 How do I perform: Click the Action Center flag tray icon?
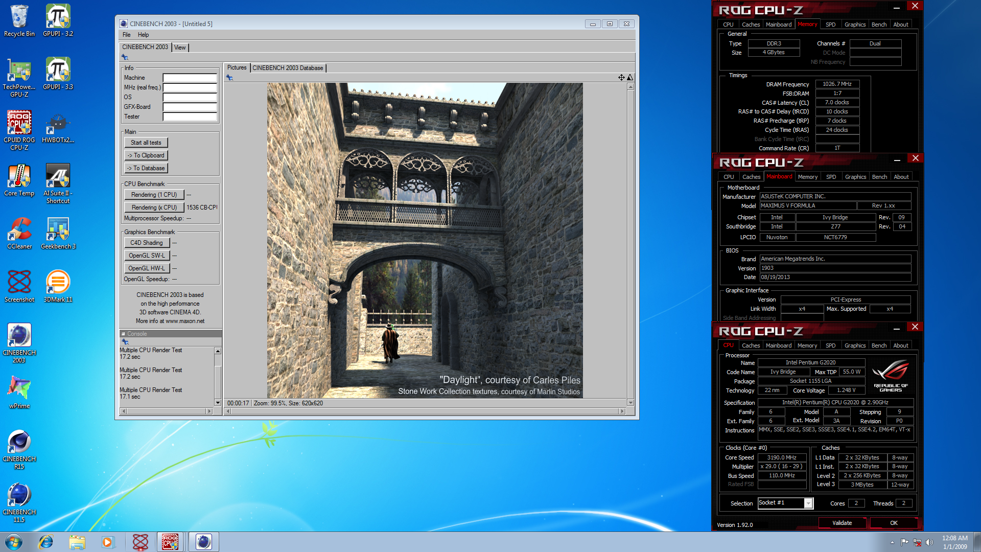point(904,542)
